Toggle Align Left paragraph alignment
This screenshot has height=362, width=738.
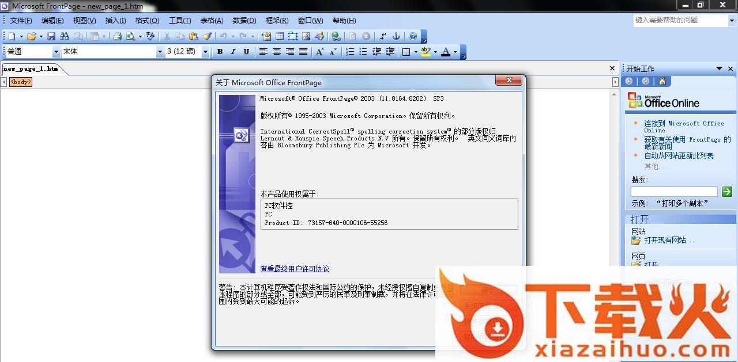click(263, 52)
